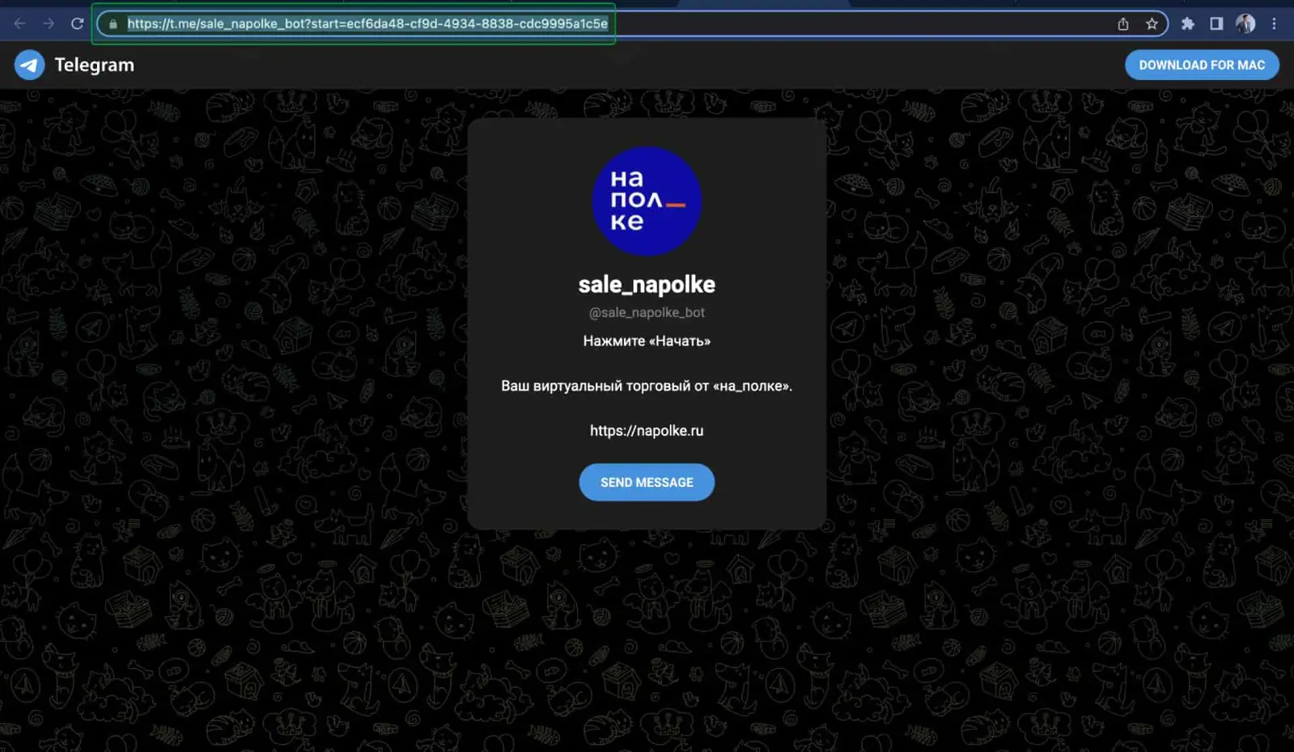Toggle the browser side panel icon
Screen dimensions: 1294x752
[x=1216, y=24]
